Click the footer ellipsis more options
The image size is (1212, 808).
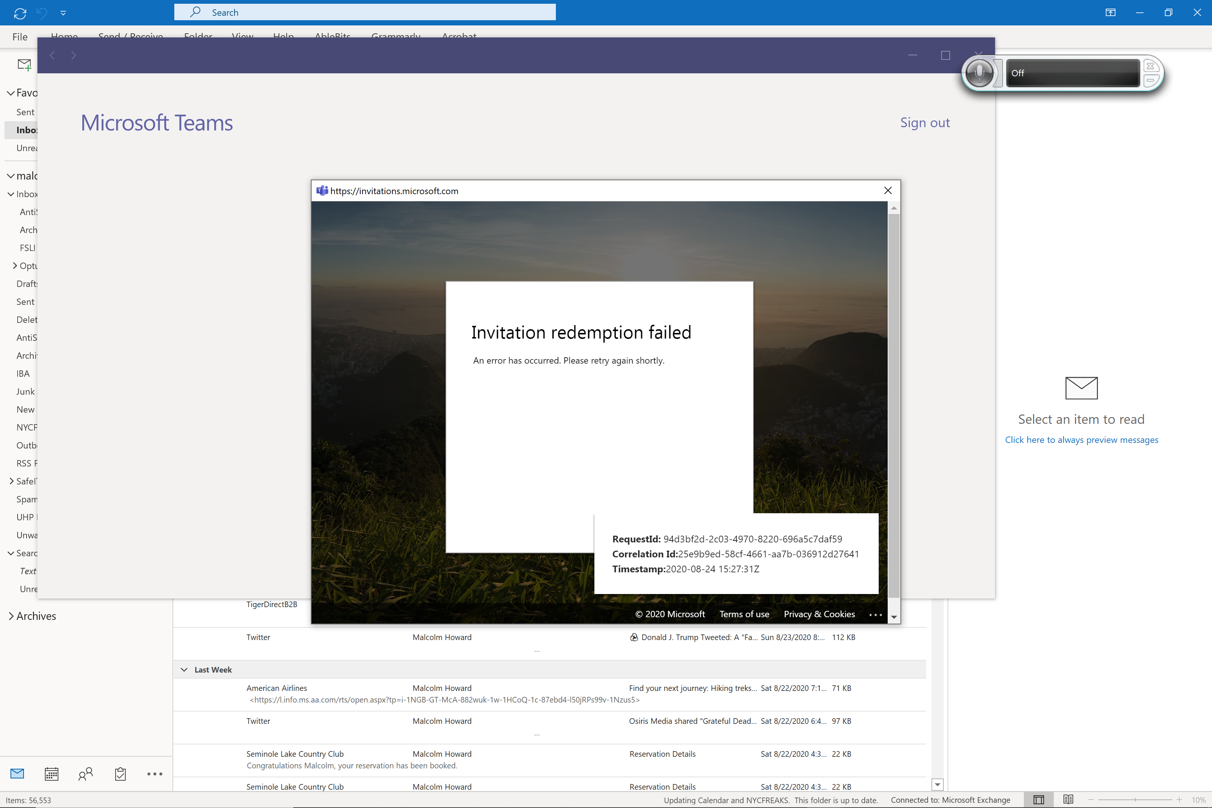point(875,615)
